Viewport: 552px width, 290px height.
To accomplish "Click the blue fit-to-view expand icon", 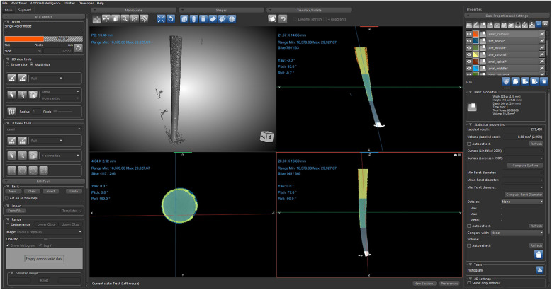I will (161, 19).
